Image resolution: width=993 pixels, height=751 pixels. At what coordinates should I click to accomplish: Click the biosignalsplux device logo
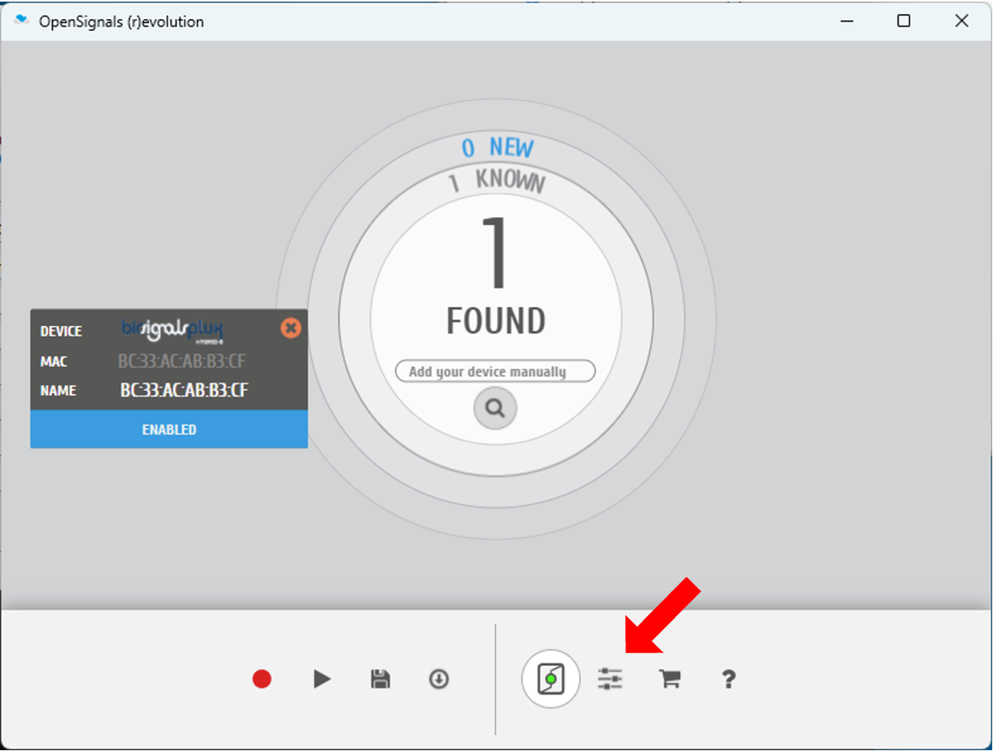coord(173,329)
